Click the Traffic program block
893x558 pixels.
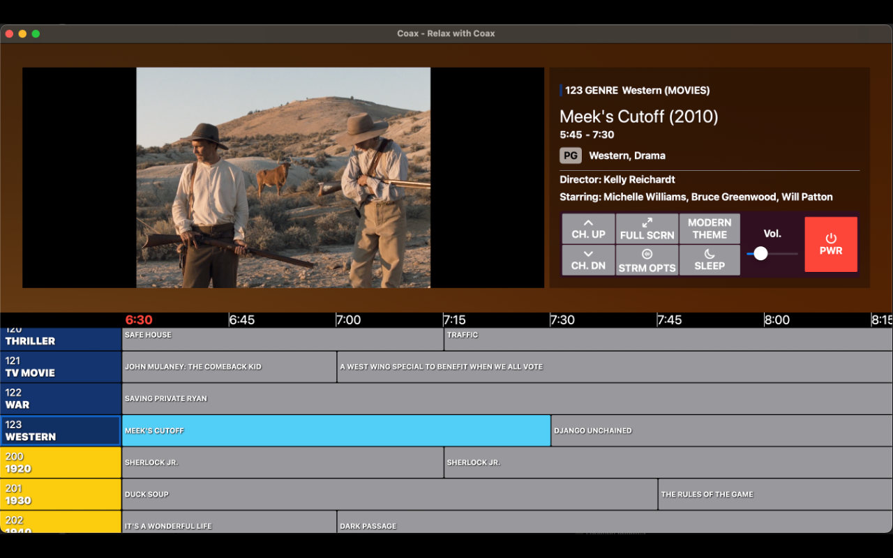(x=668, y=339)
